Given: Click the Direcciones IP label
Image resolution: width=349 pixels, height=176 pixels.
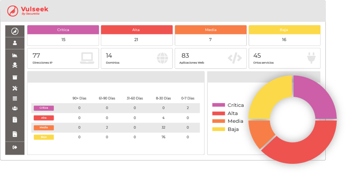Looking at the screenshot, I should (43, 63).
